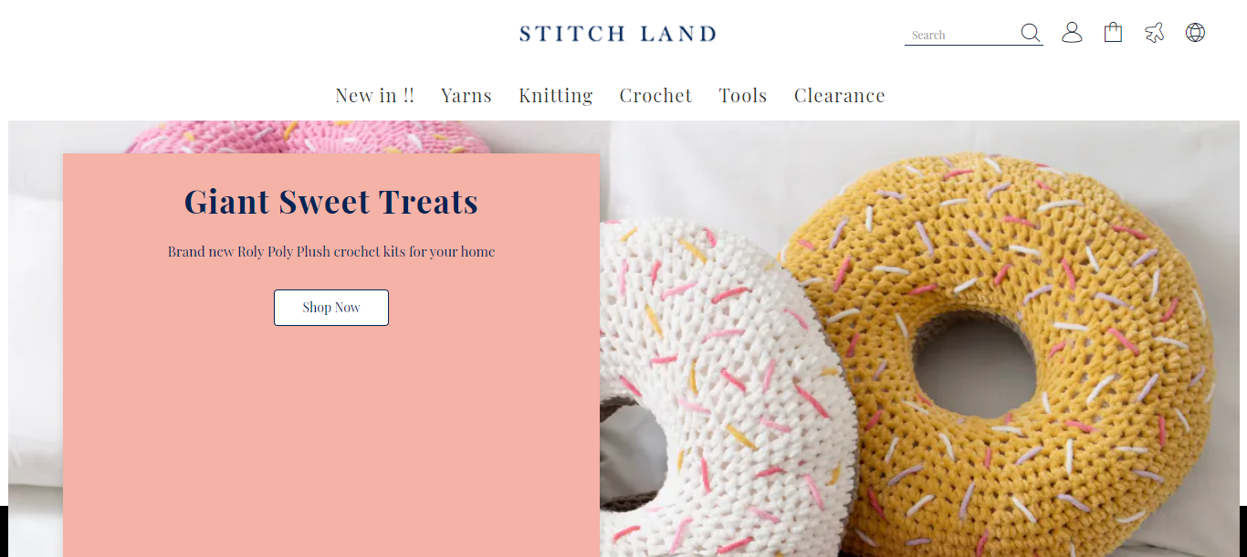Click the Shop Now button

coord(331,308)
